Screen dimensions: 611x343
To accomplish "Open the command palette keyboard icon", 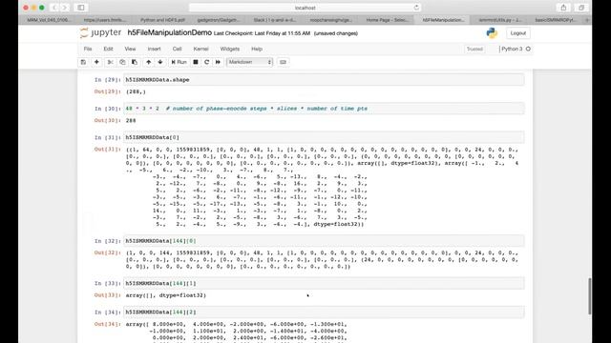I will click(x=283, y=62).
